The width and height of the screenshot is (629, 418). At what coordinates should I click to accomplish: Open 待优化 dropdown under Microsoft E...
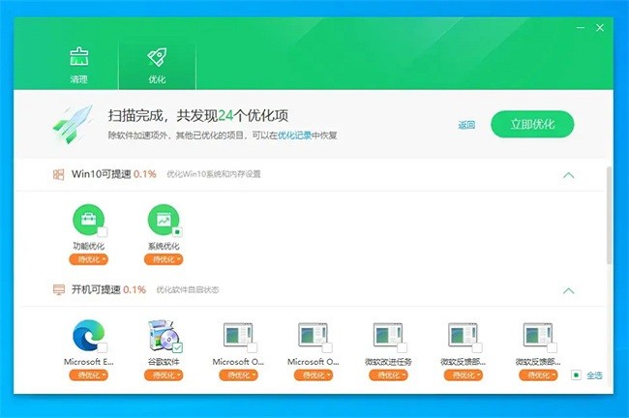click(x=89, y=375)
